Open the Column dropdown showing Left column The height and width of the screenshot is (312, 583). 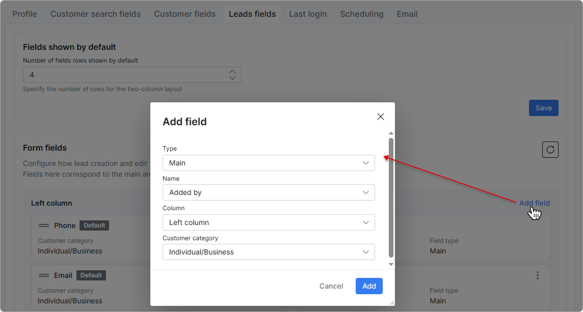pos(269,222)
